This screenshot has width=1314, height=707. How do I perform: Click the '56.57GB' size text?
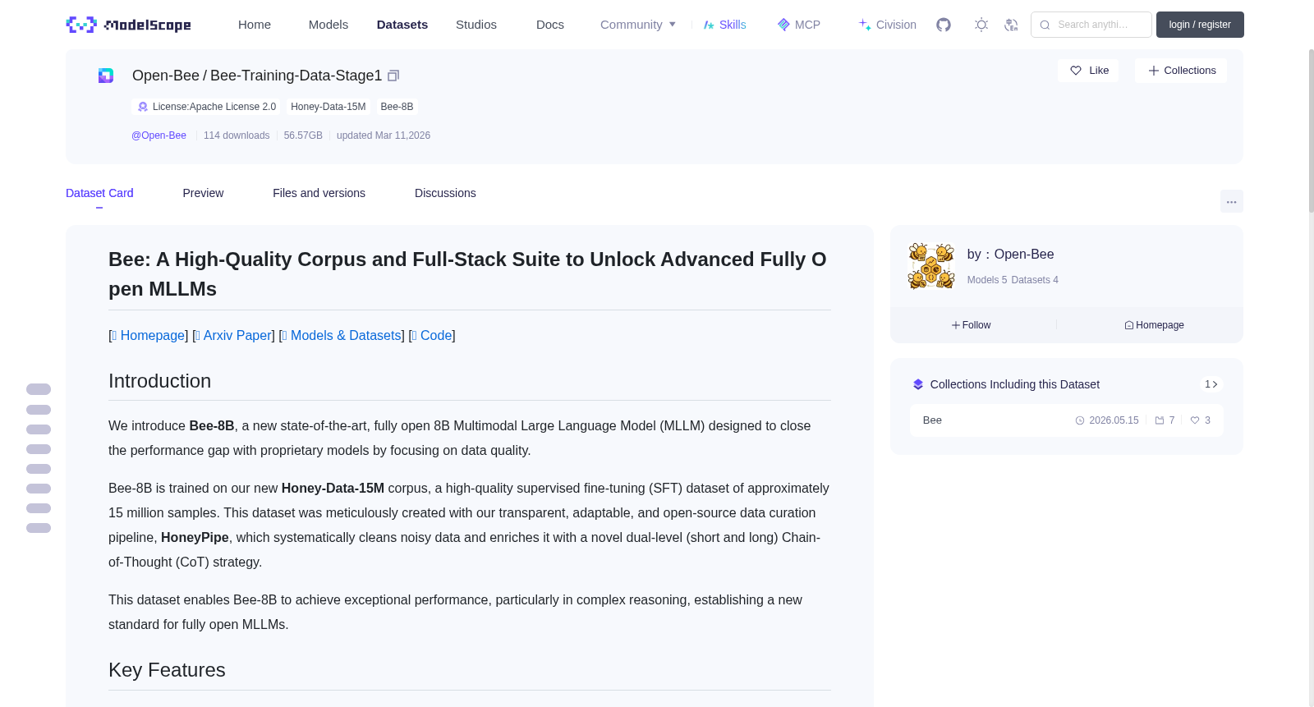(x=303, y=135)
